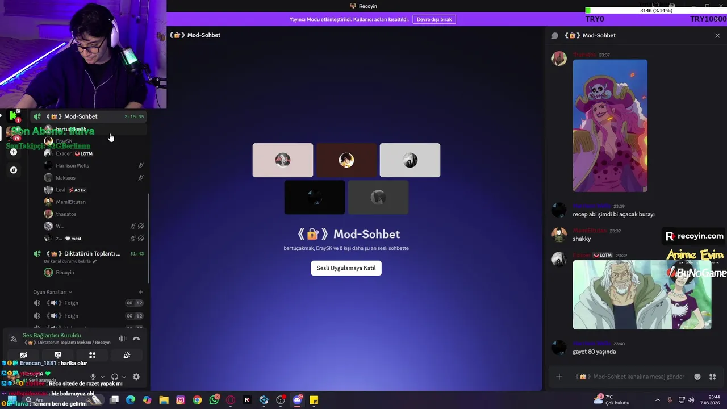
Task: Open emoji picker in message box
Action: click(x=697, y=377)
